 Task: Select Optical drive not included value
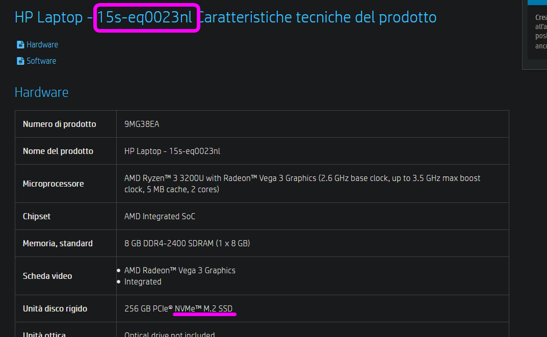coord(170,334)
